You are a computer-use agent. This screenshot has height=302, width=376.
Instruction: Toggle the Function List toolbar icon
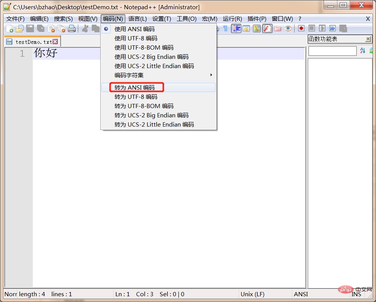tap(267, 29)
